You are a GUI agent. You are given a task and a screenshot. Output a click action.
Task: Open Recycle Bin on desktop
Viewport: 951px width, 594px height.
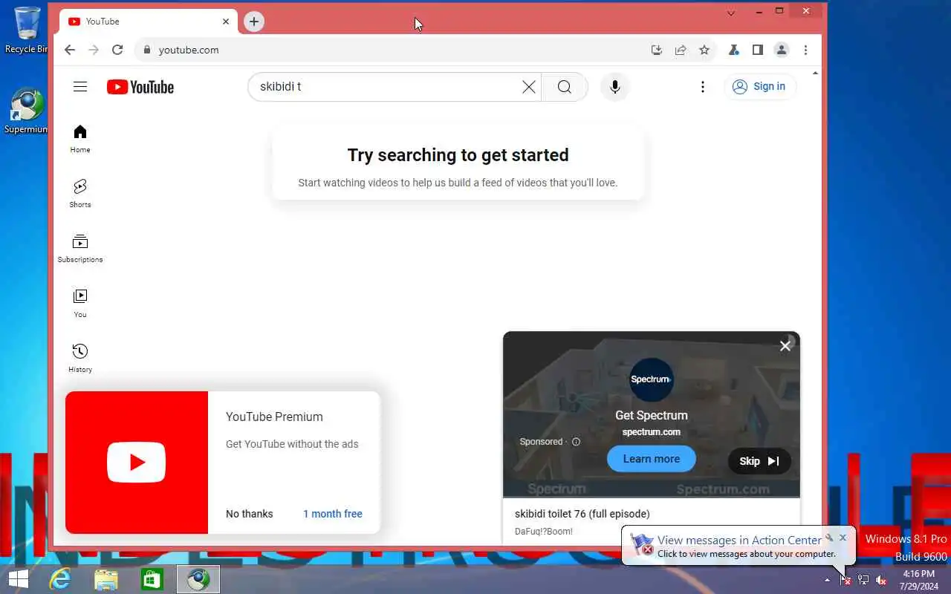pyautogui.click(x=27, y=30)
